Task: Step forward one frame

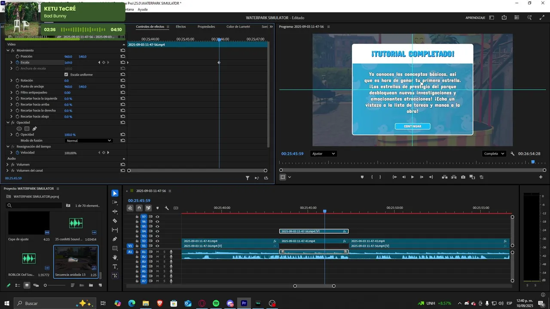Action: pyautogui.click(x=422, y=177)
